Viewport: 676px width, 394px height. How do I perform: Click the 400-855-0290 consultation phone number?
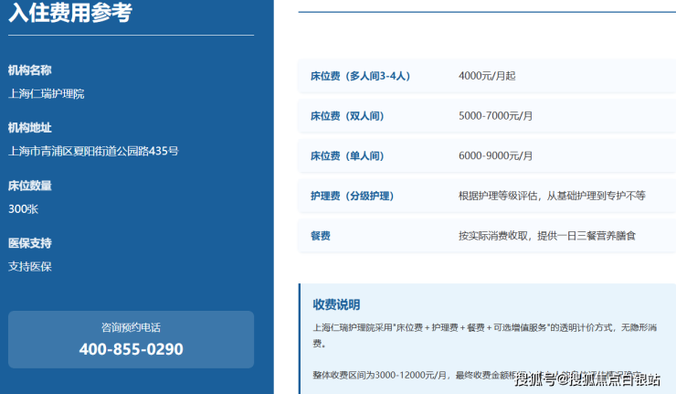coord(131,348)
